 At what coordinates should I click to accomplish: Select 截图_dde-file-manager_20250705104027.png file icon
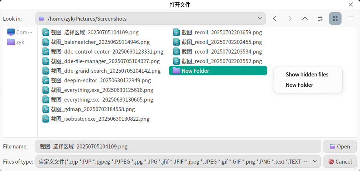coord(46,61)
